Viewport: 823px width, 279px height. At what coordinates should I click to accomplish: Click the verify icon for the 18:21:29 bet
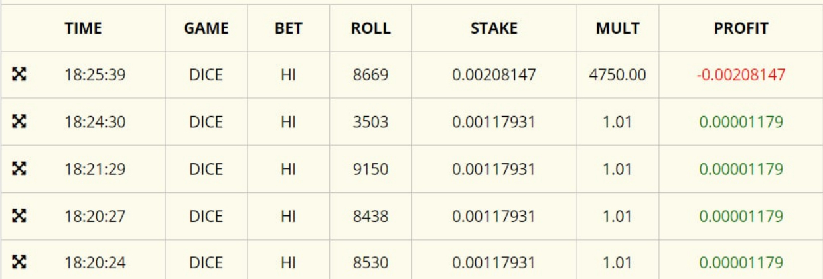(19, 168)
